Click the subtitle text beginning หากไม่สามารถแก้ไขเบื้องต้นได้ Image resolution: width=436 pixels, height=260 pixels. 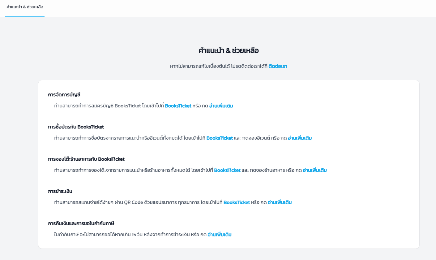(x=218, y=66)
